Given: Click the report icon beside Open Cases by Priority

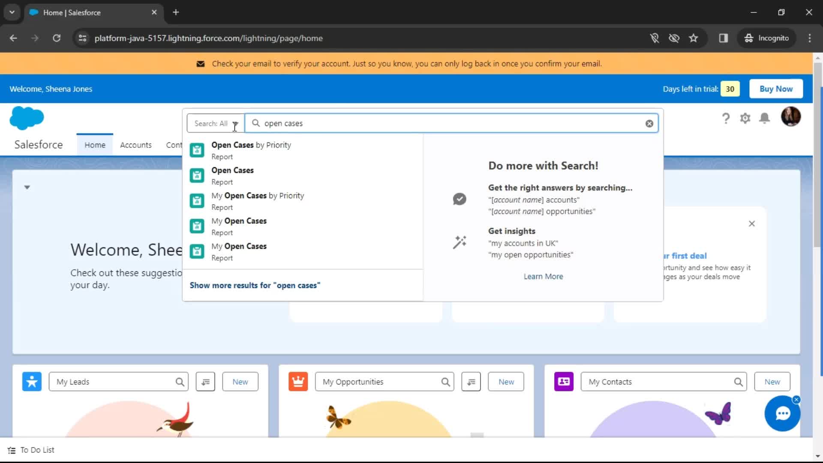Looking at the screenshot, I should (197, 150).
